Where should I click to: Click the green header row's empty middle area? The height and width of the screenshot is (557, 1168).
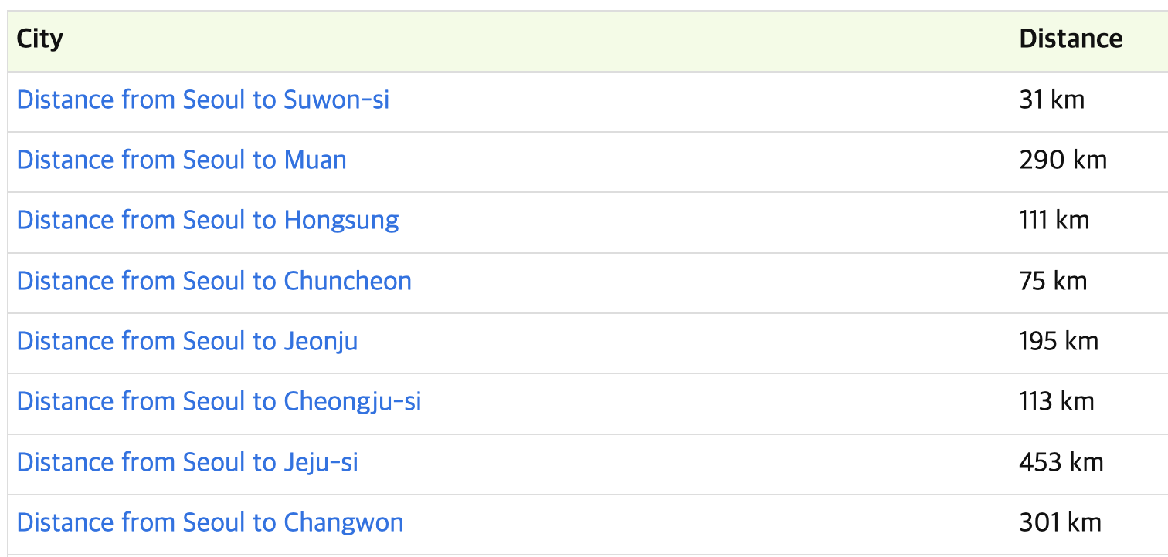coord(541,39)
